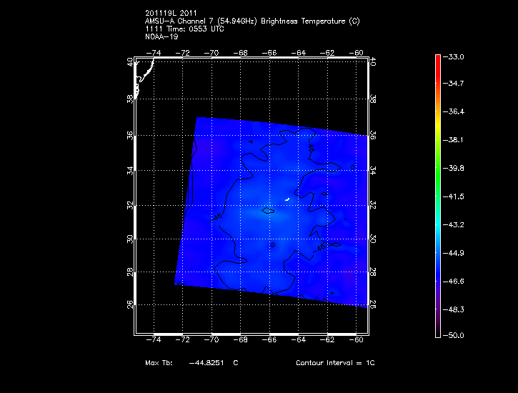Click the colorbar label "-50.0"

coord(454,336)
